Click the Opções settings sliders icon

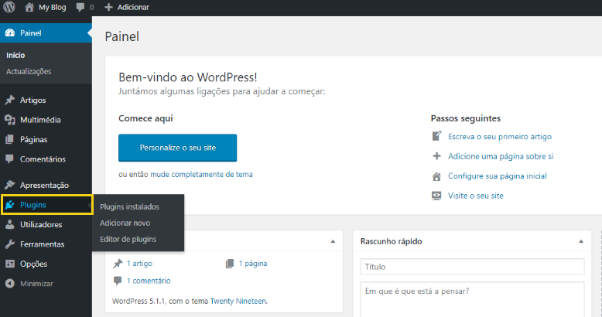tap(9, 264)
